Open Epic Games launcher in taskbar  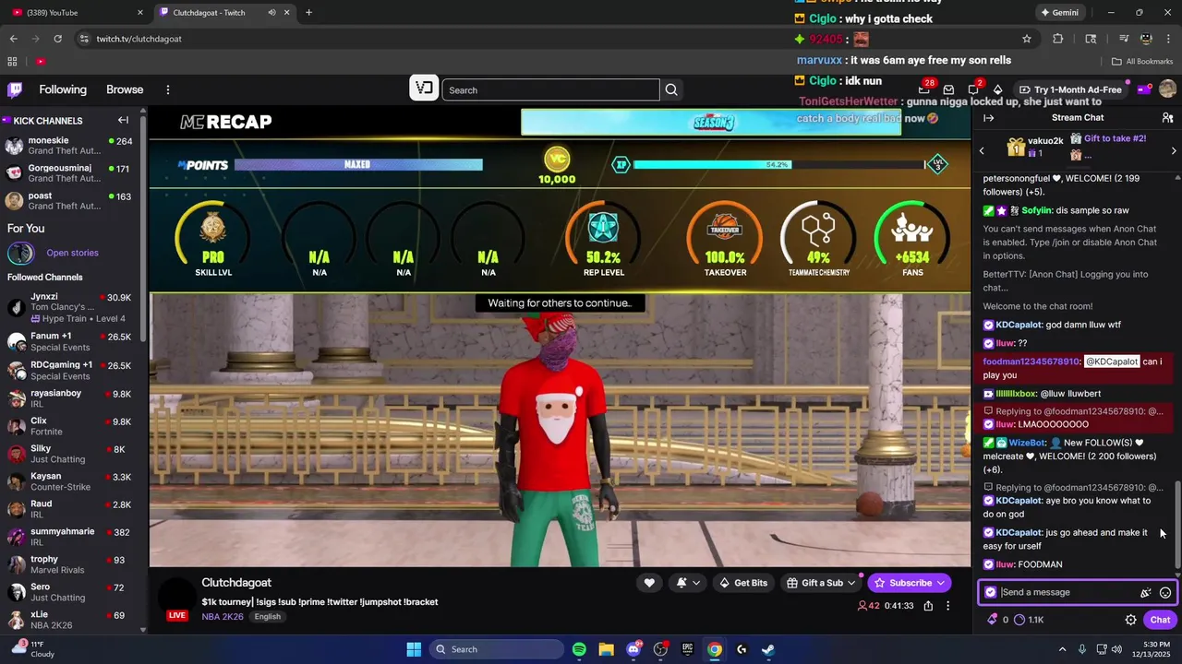687,649
